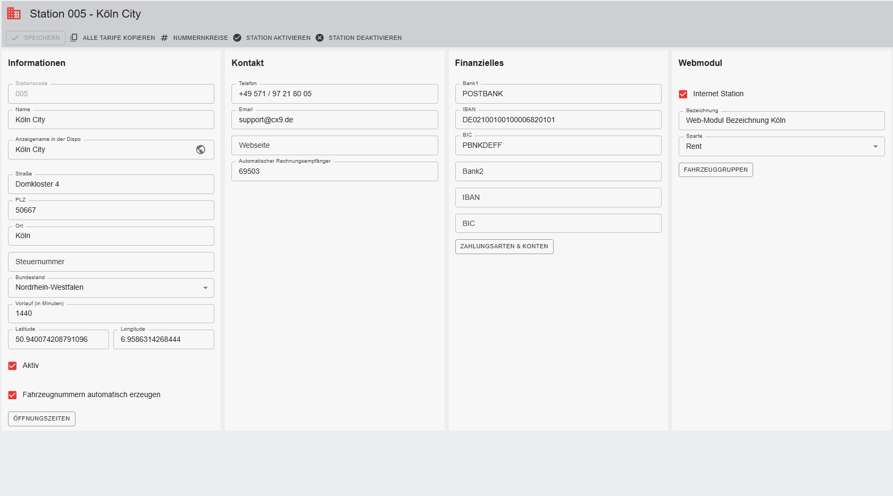Click the red station building icon

pyautogui.click(x=14, y=14)
